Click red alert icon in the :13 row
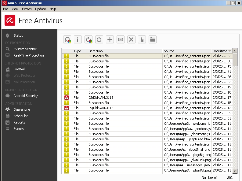Image resolution: width=242 pixels, height=181 pixels. pos(67,108)
